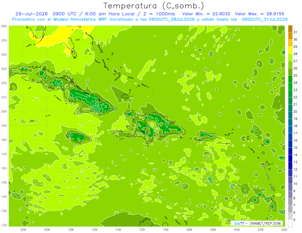The height and width of the screenshot is (233, 302).
Task: Click the '60W' longitude axis label
Action: (284, 229)
